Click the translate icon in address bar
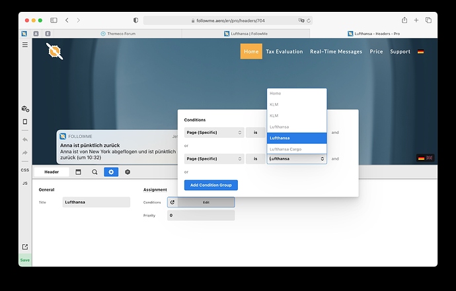The width and height of the screenshot is (456, 291). pyautogui.click(x=301, y=20)
